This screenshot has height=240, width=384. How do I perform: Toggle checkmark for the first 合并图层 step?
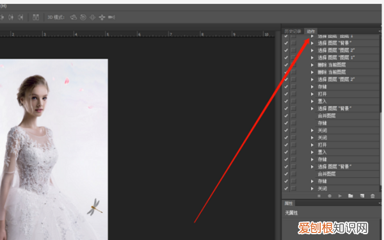click(x=286, y=116)
